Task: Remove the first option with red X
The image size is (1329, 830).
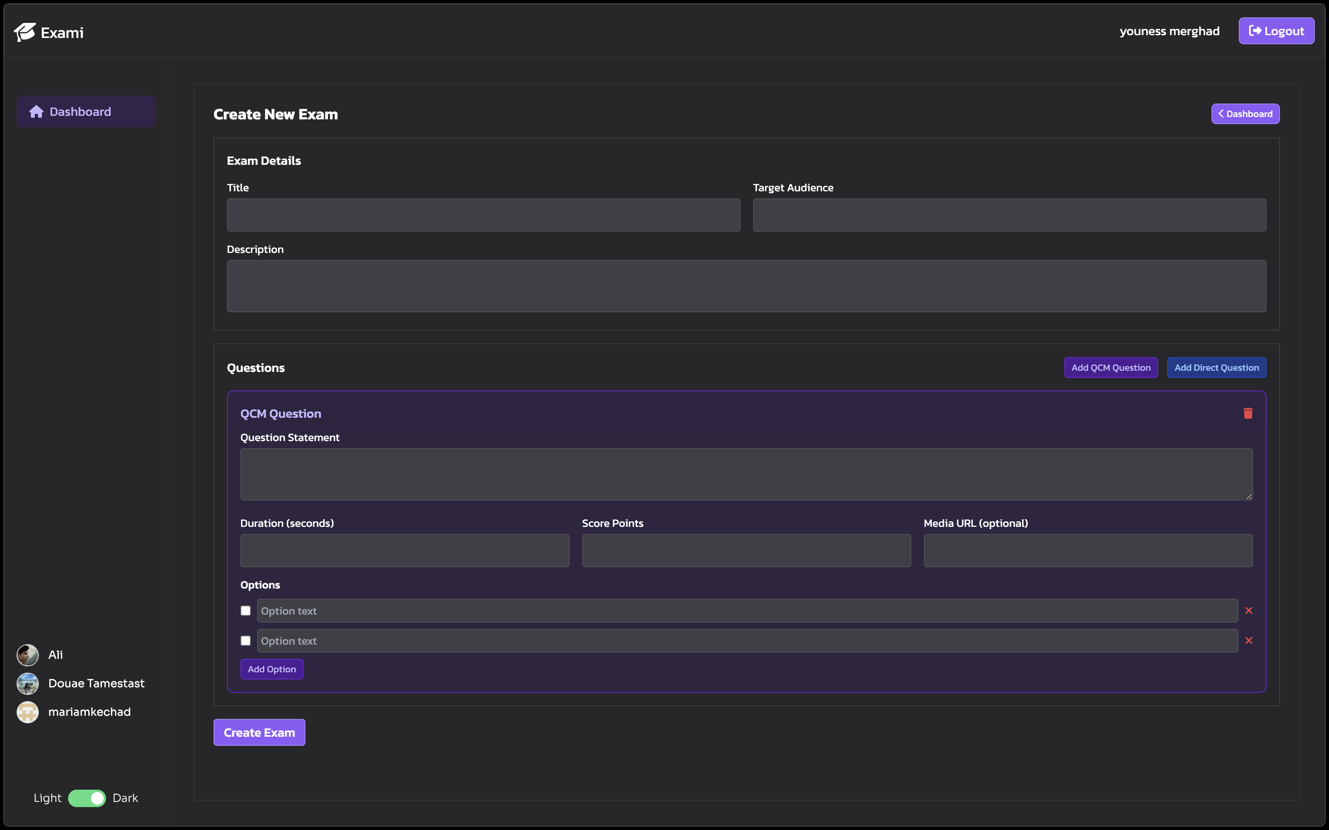Action: (x=1248, y=610)
